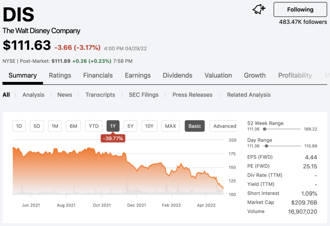Select the 6M chart range

(73, 126)
